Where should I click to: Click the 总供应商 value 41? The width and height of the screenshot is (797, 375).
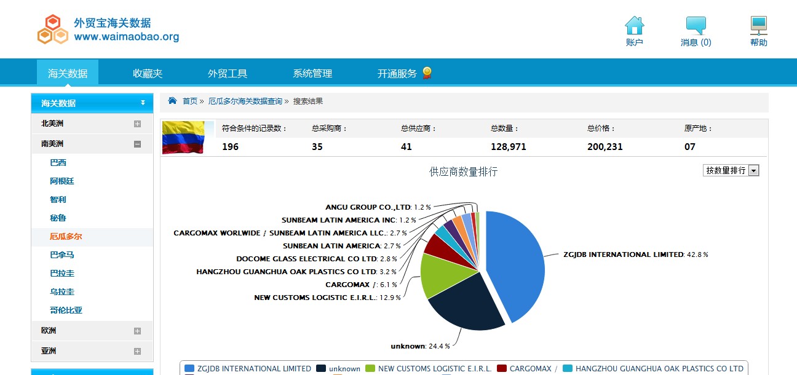click(406, 147)
